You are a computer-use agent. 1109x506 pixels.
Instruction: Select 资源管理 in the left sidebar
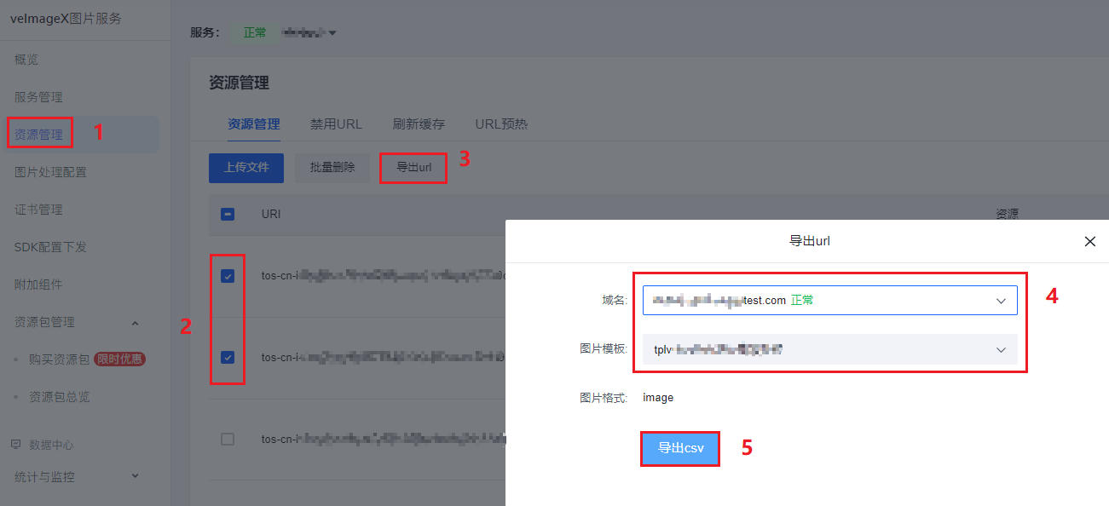click(38, 135)
